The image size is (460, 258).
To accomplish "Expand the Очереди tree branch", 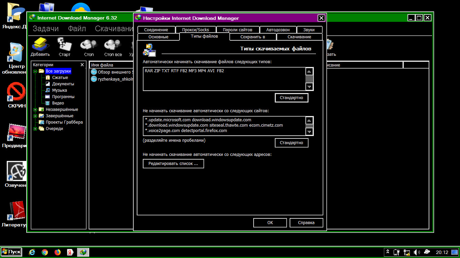I will pos(35,129).
